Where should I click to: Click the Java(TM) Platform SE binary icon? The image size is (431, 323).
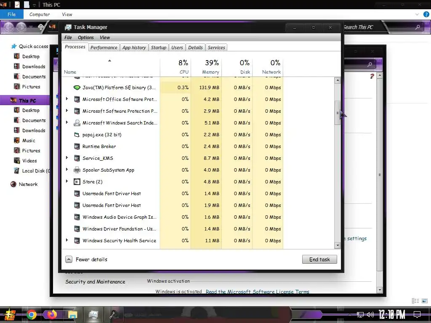(x=77, y=87)
